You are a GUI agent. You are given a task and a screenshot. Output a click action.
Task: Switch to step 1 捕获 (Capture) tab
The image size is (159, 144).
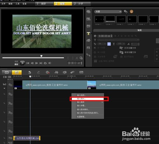pyautogui.click(x=44, y=4)
